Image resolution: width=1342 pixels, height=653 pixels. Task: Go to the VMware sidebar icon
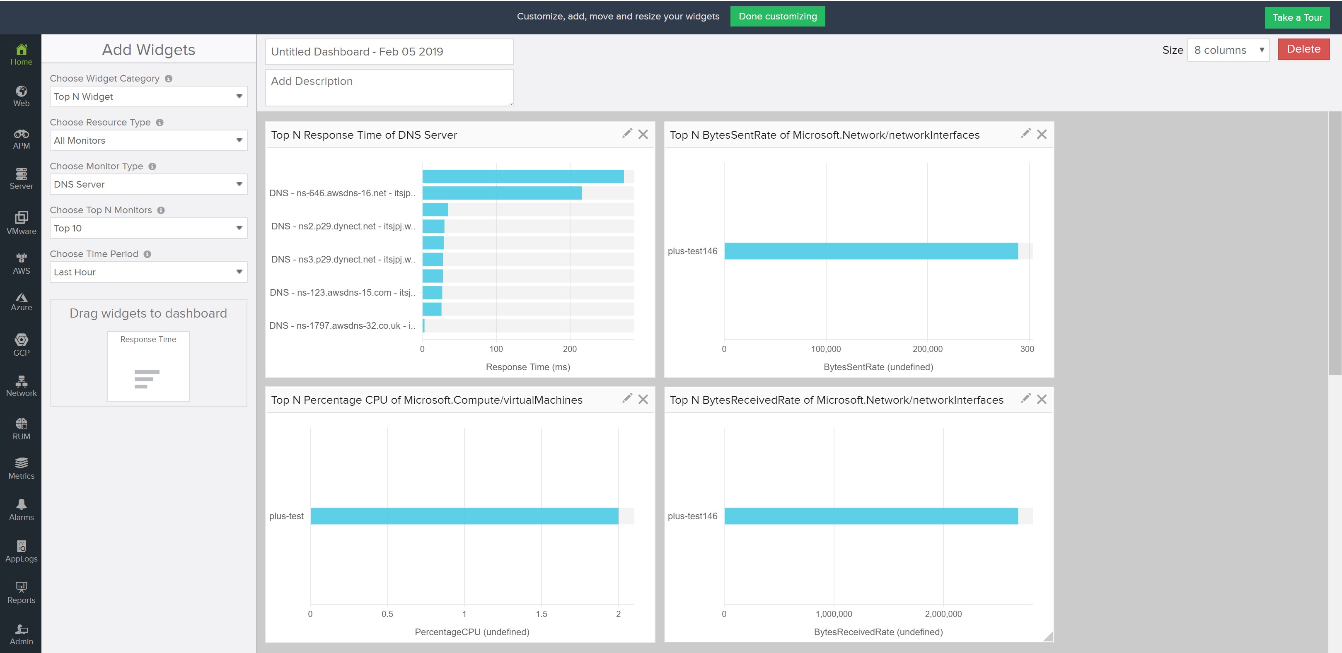[x=22, y=222]
